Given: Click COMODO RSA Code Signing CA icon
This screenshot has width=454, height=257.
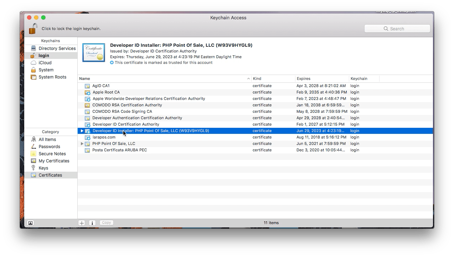Looking at the screenshot, I should tap(87, 111).
